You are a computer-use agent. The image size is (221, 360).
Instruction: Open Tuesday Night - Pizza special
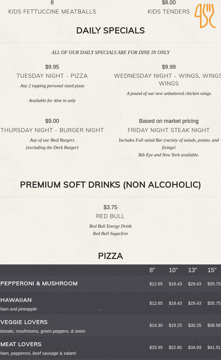click(52, 76)
